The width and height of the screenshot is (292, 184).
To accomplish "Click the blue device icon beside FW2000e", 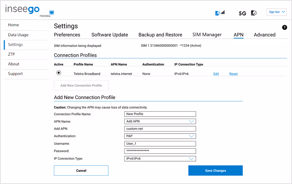I will point(51,12).
